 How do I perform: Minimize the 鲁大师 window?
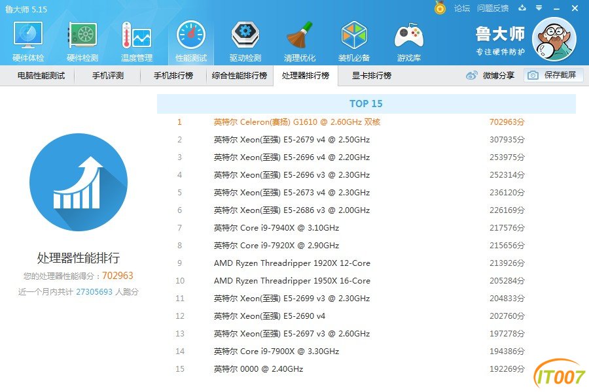(557, 8)
